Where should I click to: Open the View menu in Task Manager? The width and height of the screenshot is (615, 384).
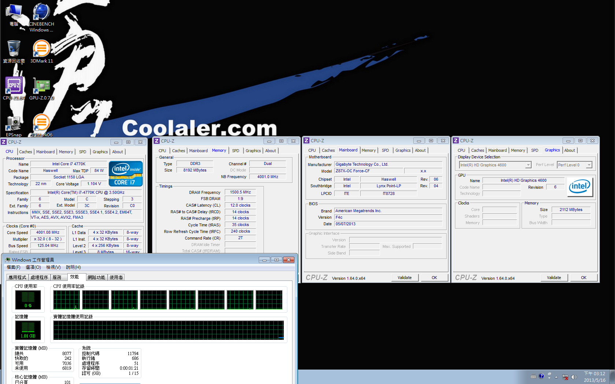coord(53,267)
